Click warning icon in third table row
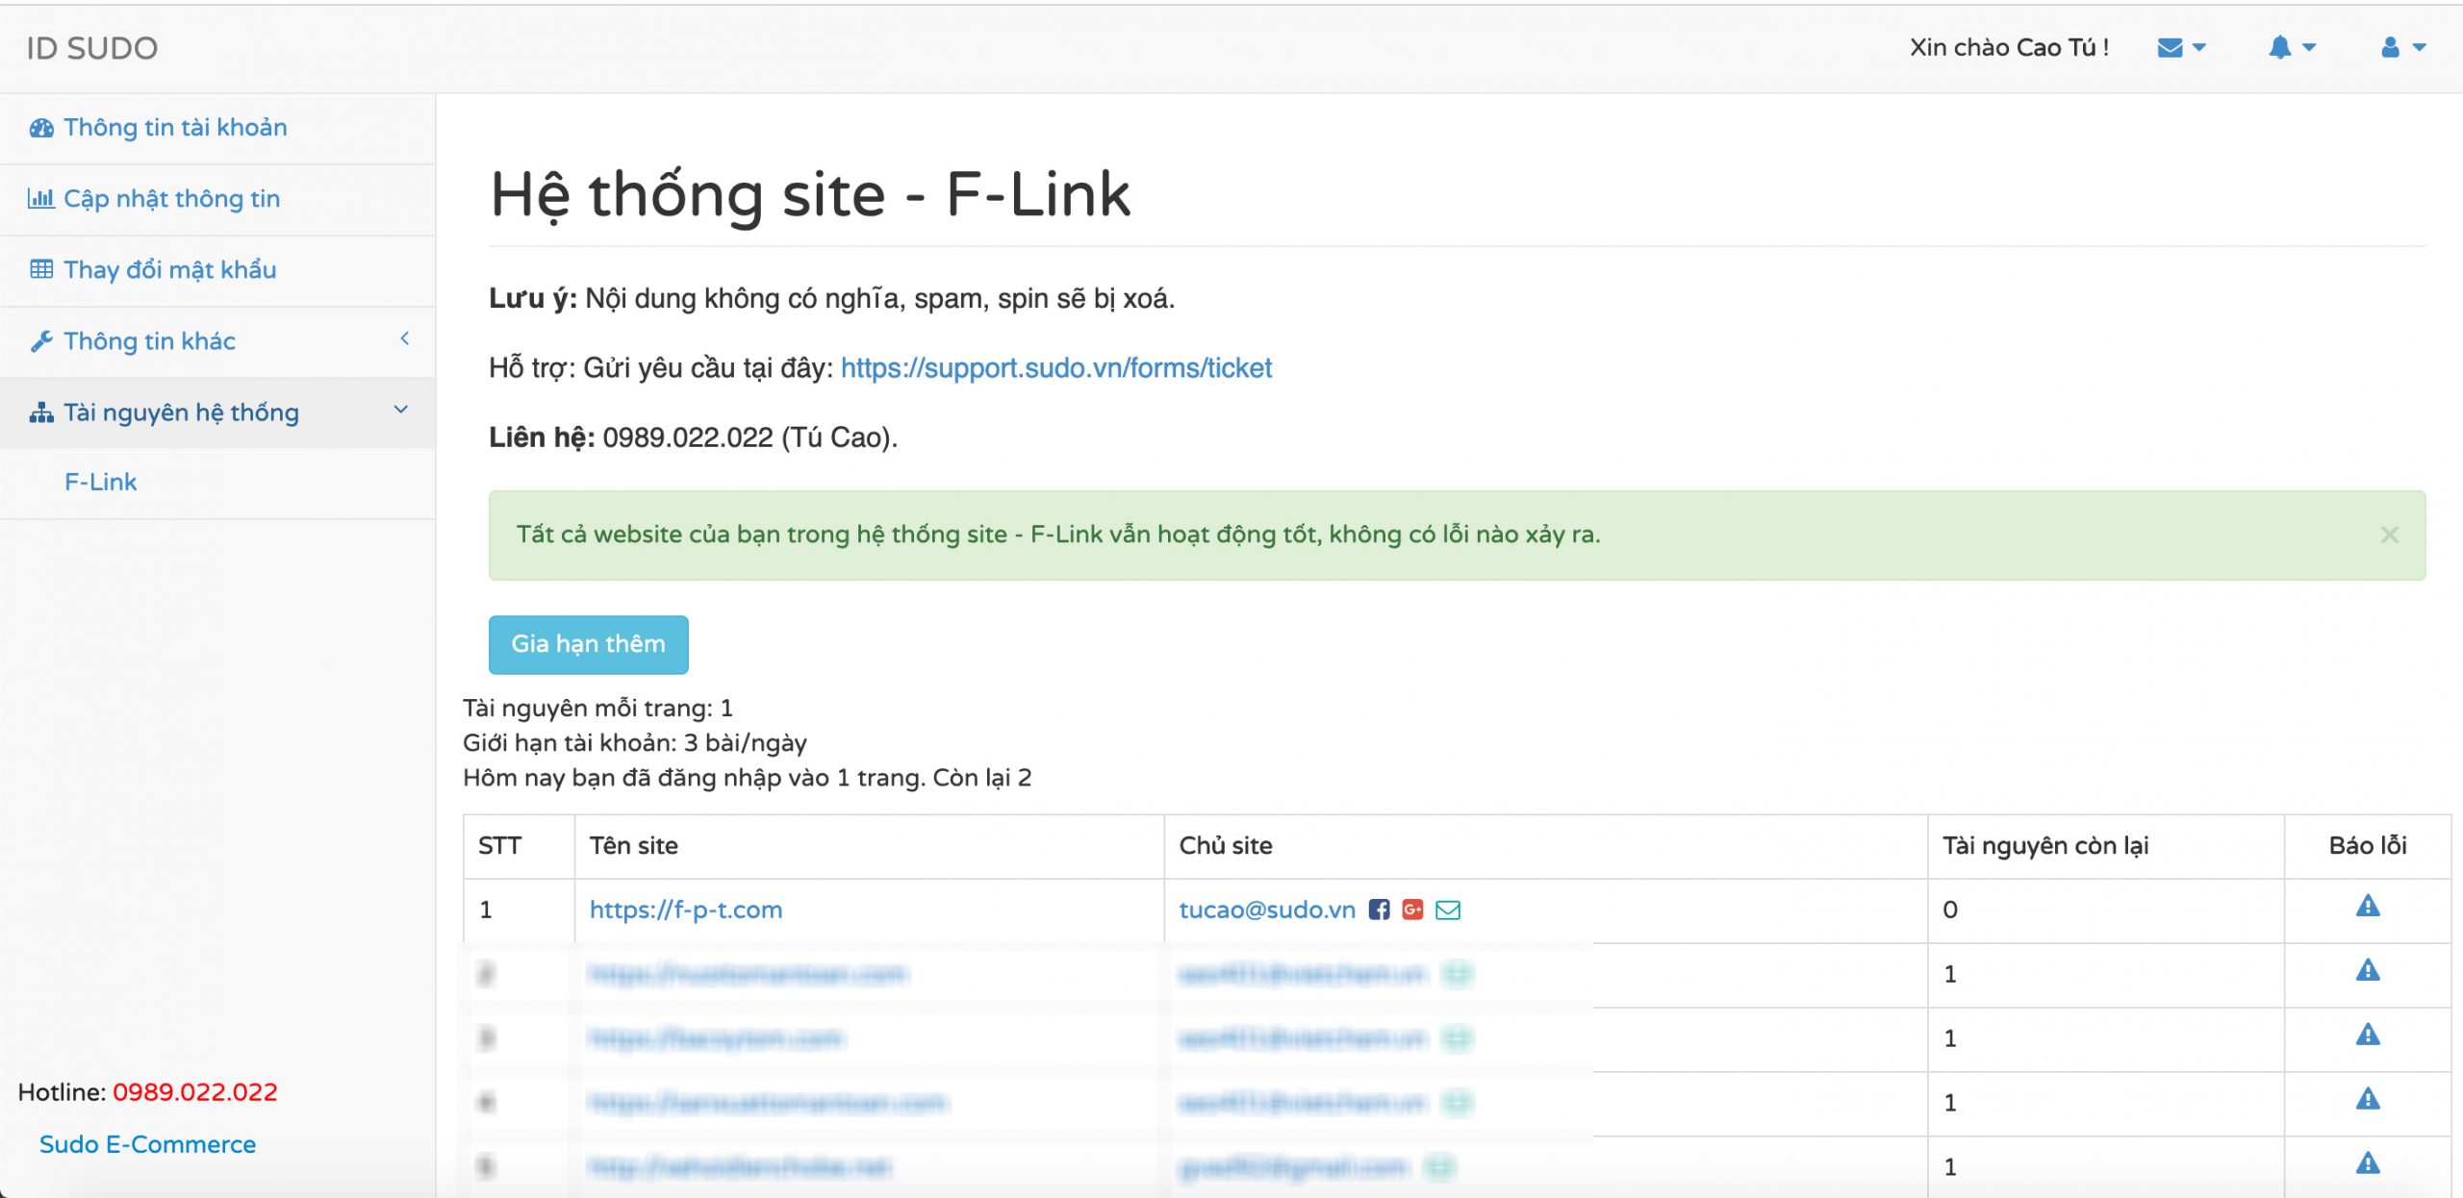 point(2367,1036)
